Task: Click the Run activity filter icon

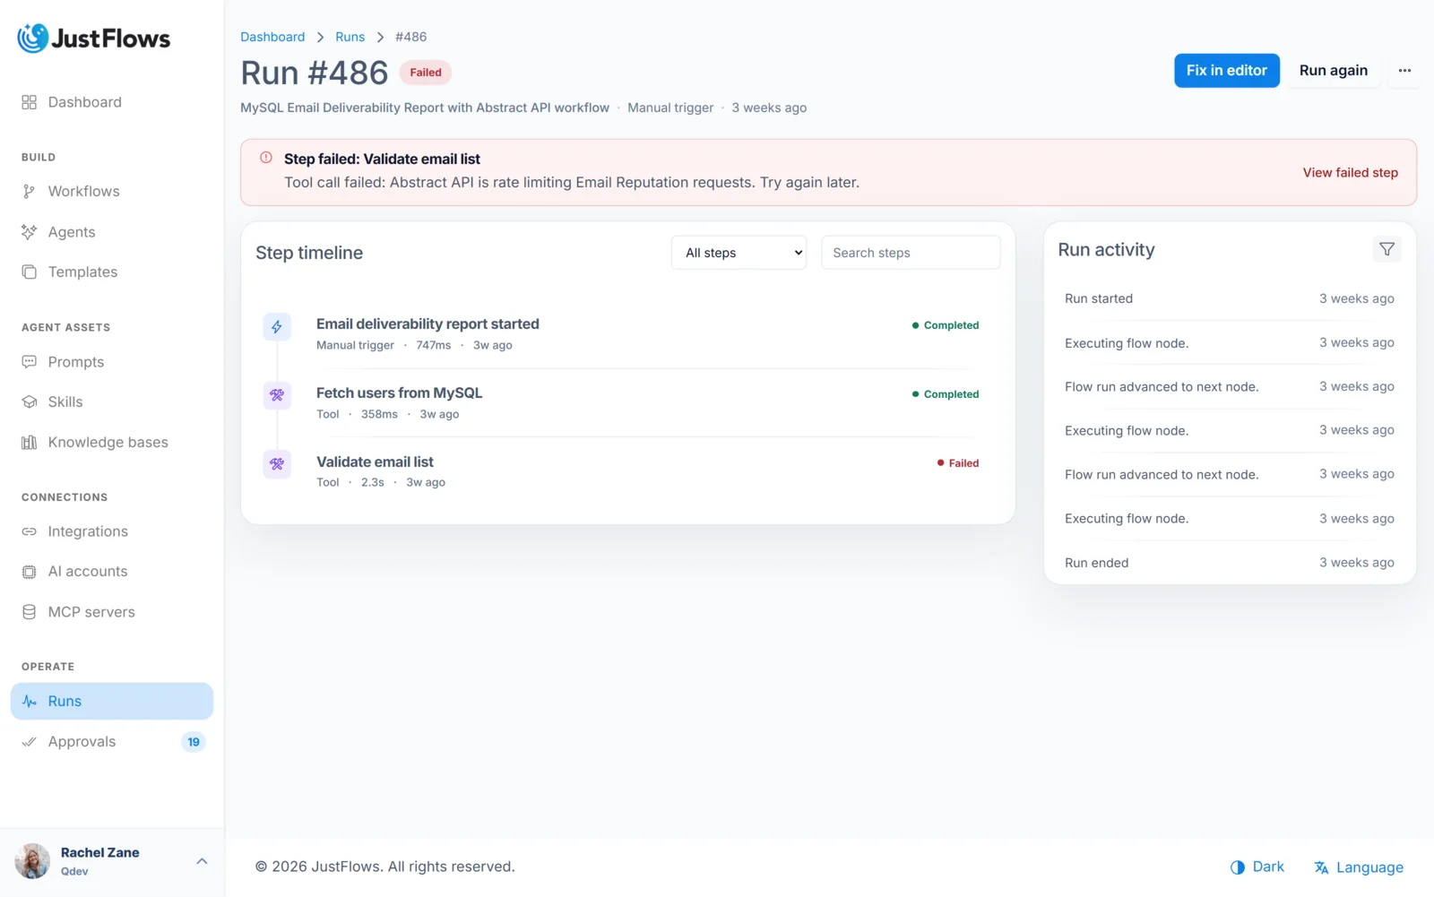Action: tap(1386, 249)
